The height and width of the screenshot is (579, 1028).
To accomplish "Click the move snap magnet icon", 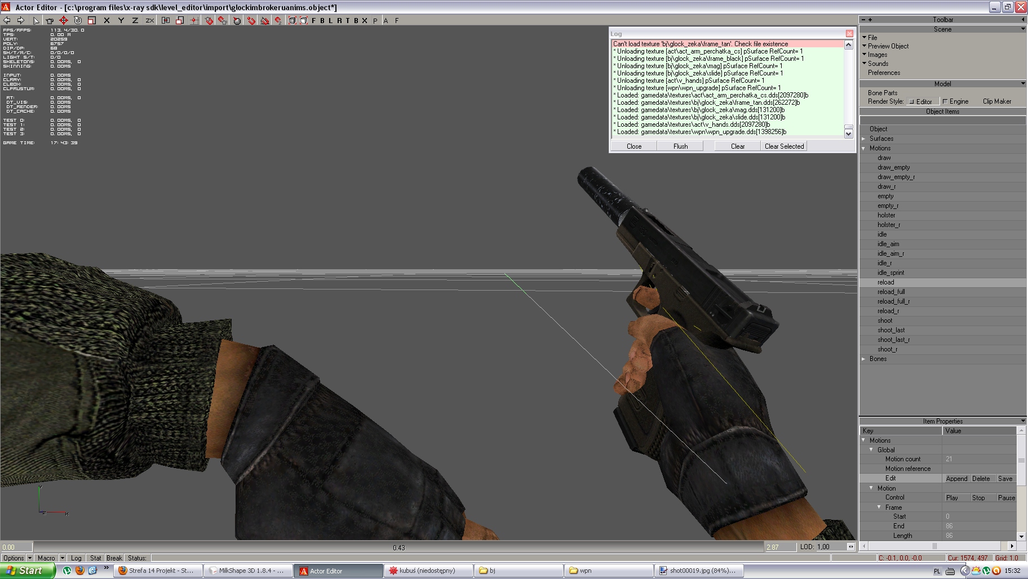I will [x=278, y=20].
